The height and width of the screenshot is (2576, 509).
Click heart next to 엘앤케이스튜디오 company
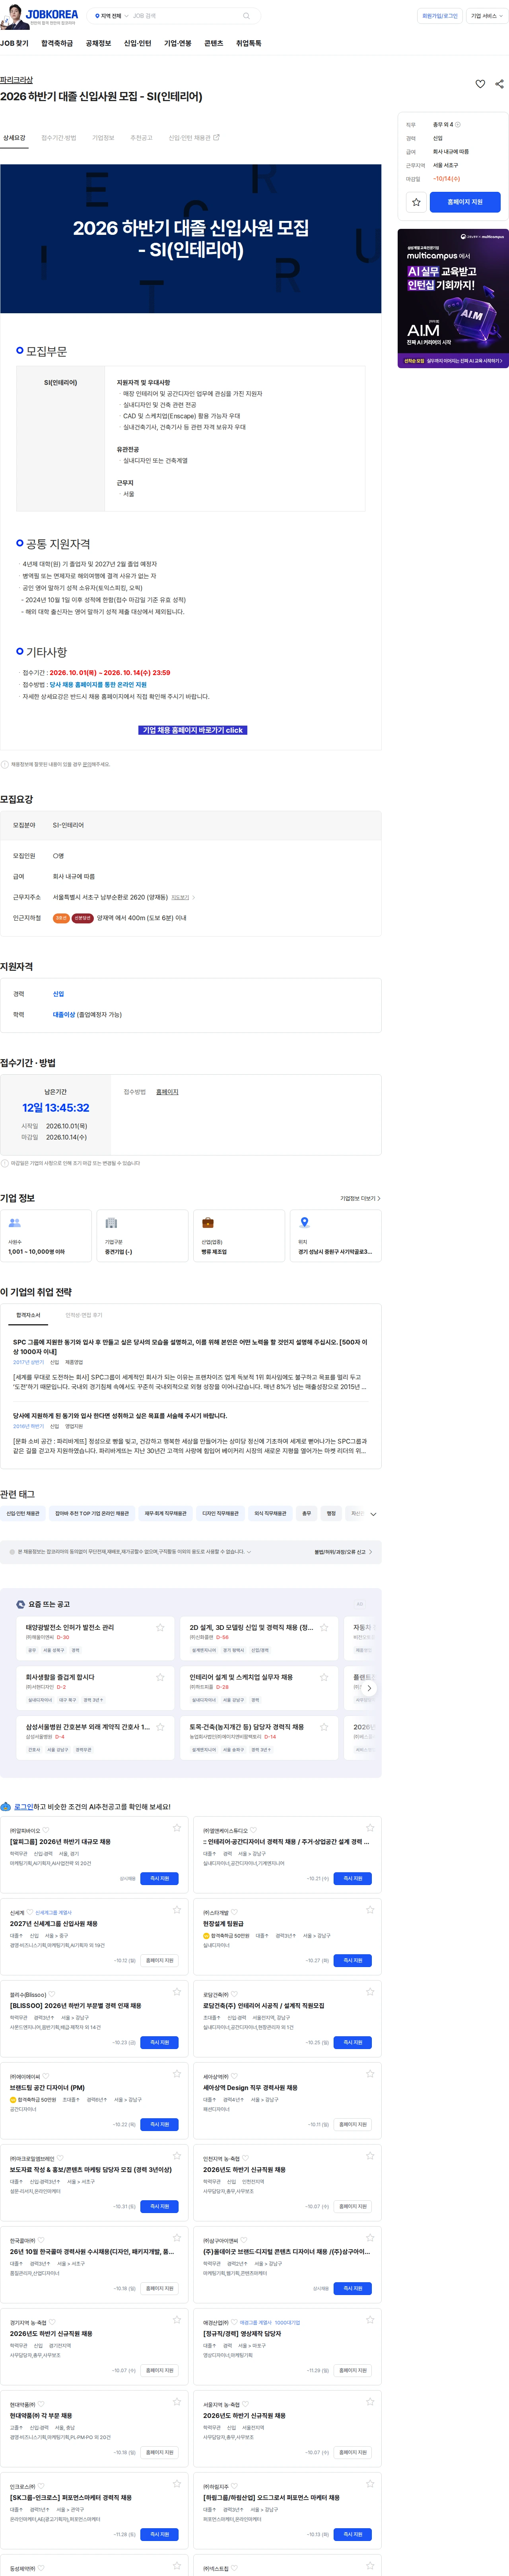point(253,1830)
